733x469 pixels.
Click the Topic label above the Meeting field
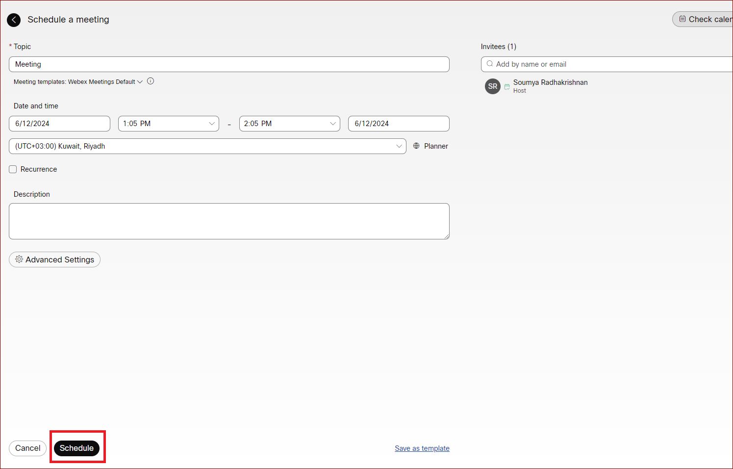tap(22, 47)
